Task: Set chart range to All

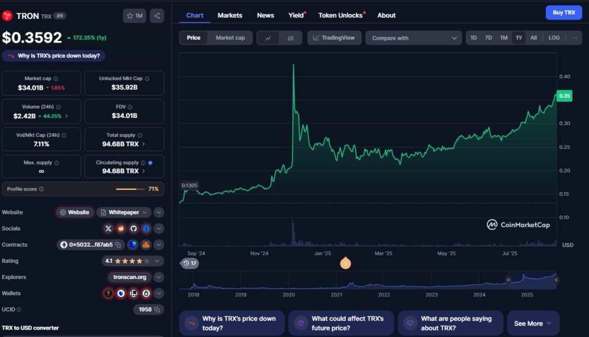Action: pos(533,37)
